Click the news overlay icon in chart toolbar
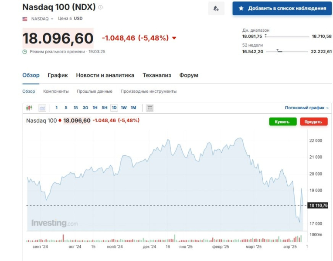The height and width of the screenshot is (261, 333). [150, 108]
